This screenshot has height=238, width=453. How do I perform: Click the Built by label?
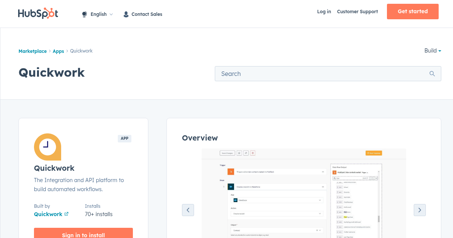click(x=42, y=206)
